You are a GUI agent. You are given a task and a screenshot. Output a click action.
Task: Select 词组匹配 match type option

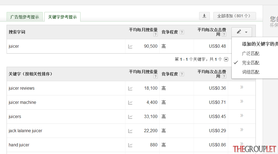[251, 72]
